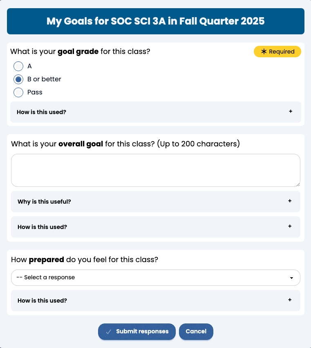Select the 'Pass' goal grade option
The width and height of the screenshot is (311, 348).
pyautogui.click(x=18, y=92)
